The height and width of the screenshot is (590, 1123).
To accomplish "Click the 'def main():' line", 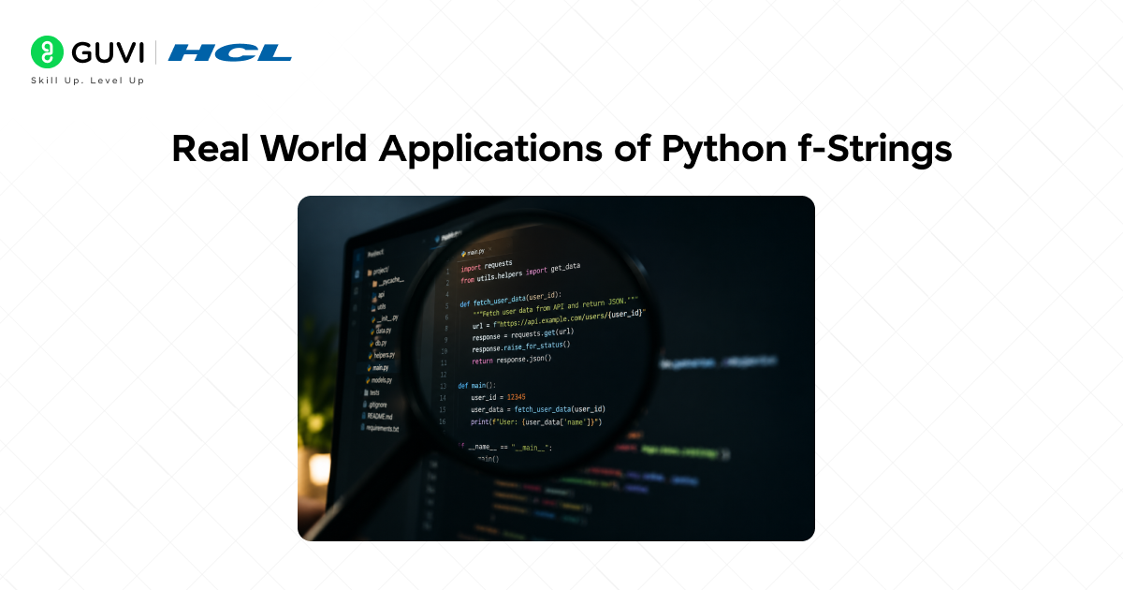I will [x=477, y=385].
